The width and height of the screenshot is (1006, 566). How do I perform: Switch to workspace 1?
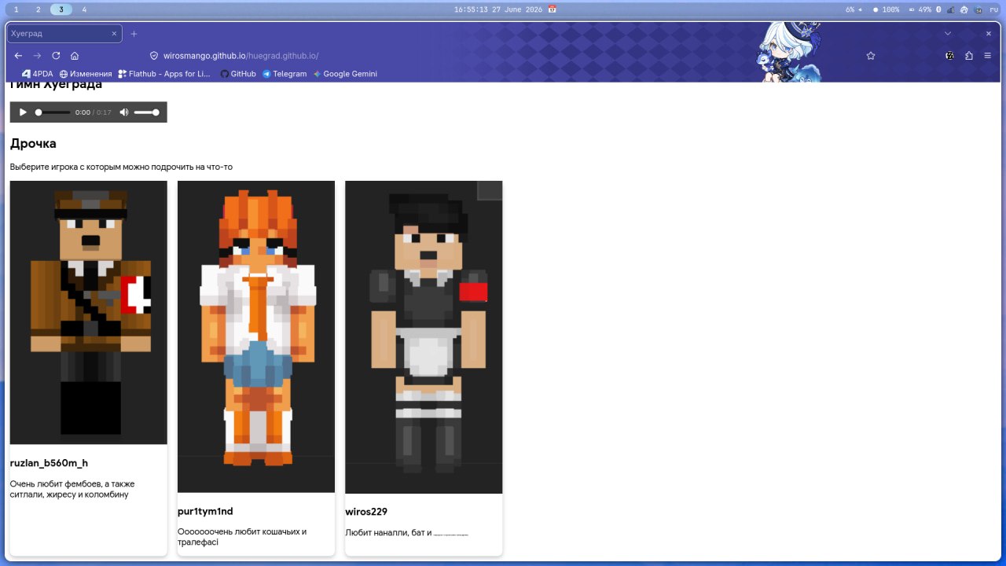16,9
